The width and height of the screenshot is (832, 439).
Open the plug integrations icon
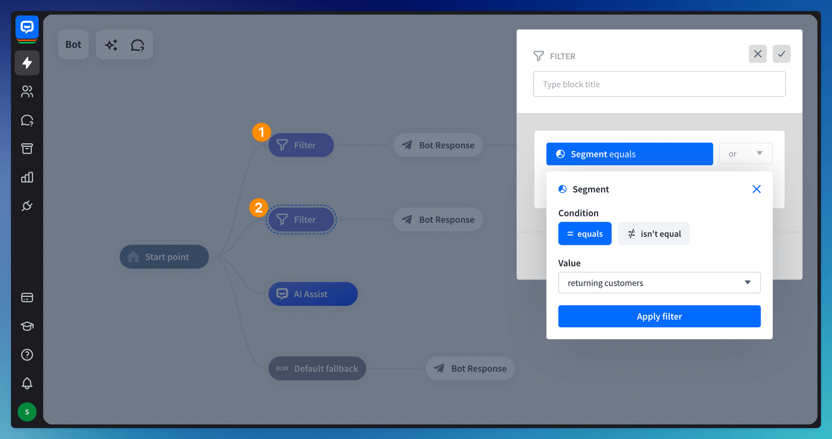point(27,206)
